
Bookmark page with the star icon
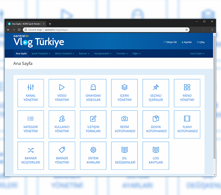point(187,30)
